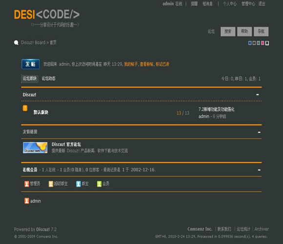Image resolution: width=283 pixels, height=244 pixels.
Task: Collapse the Discuz! category section
Action: pos(258,95)
